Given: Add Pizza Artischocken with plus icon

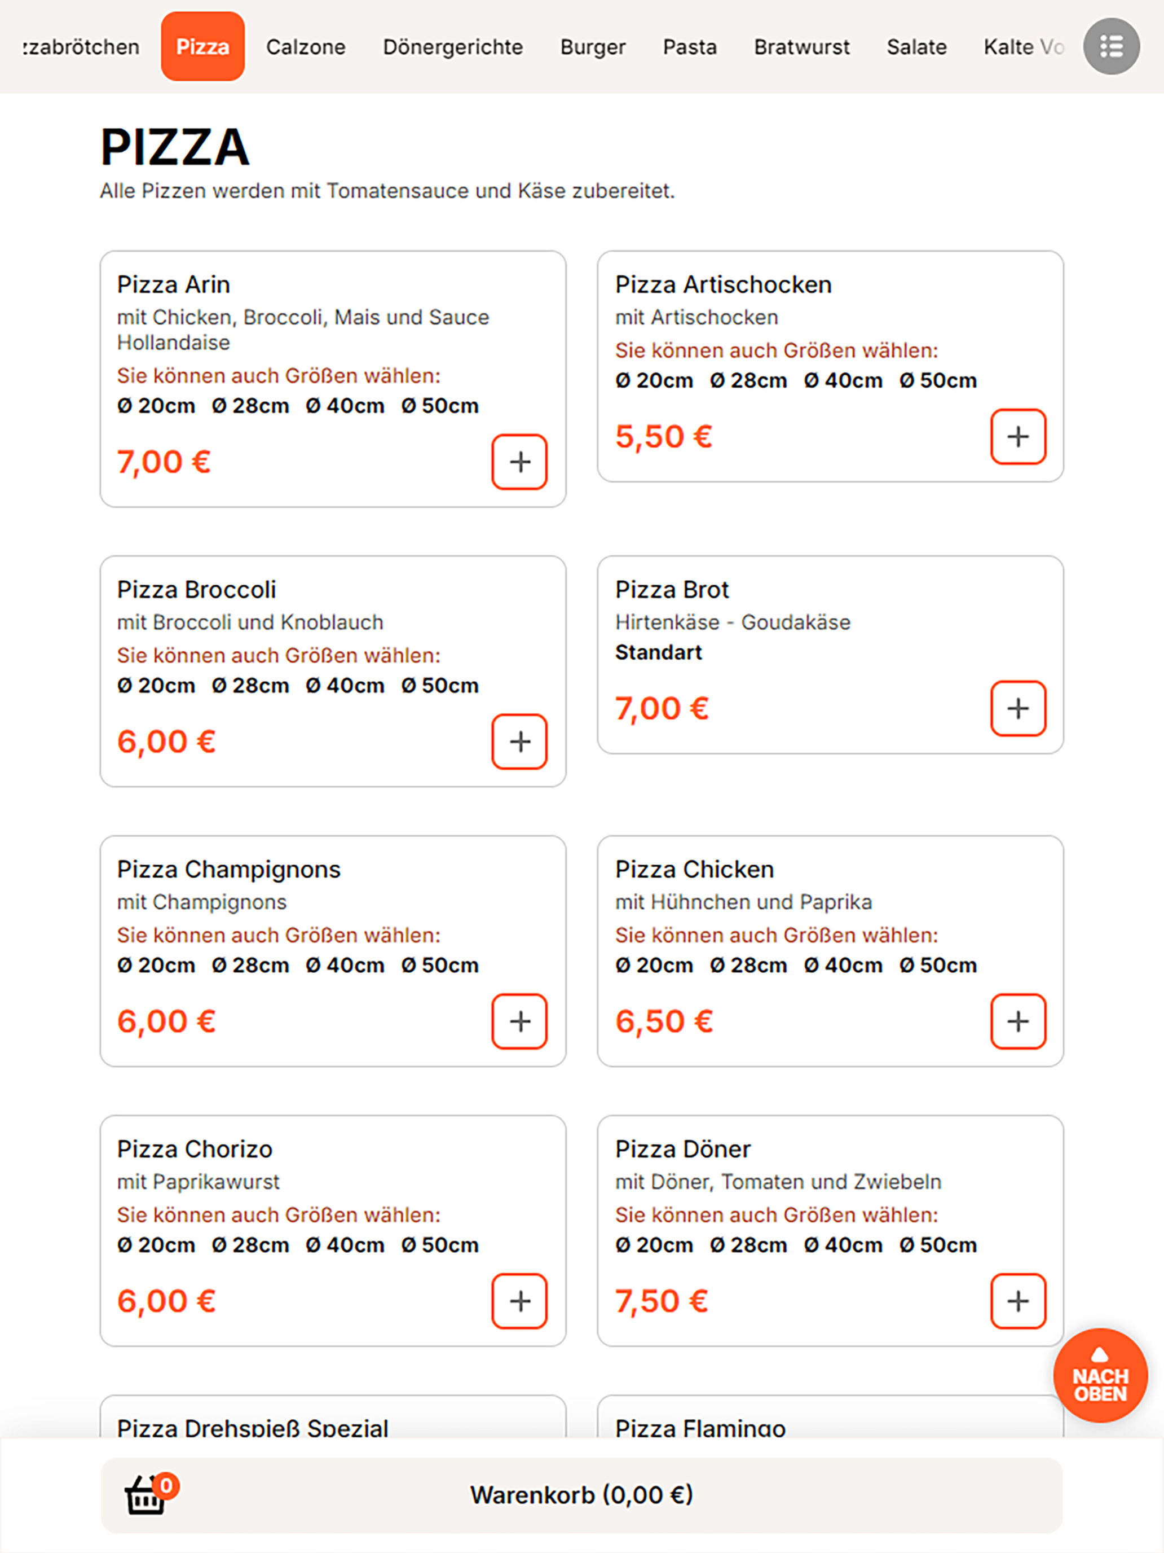Looking at the screenshot, I should (1018, 437).
